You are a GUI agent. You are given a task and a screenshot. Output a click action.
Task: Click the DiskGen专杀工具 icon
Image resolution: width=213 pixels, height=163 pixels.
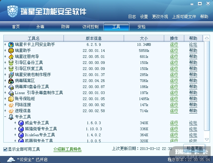21,135
